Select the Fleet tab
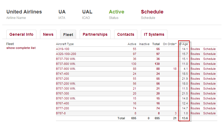Screen dimensions: 222x122 [x=68, y=35]
